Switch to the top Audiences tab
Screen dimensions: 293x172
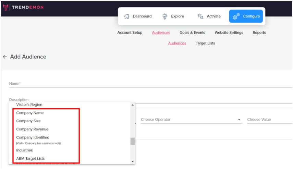click(161, 33)
